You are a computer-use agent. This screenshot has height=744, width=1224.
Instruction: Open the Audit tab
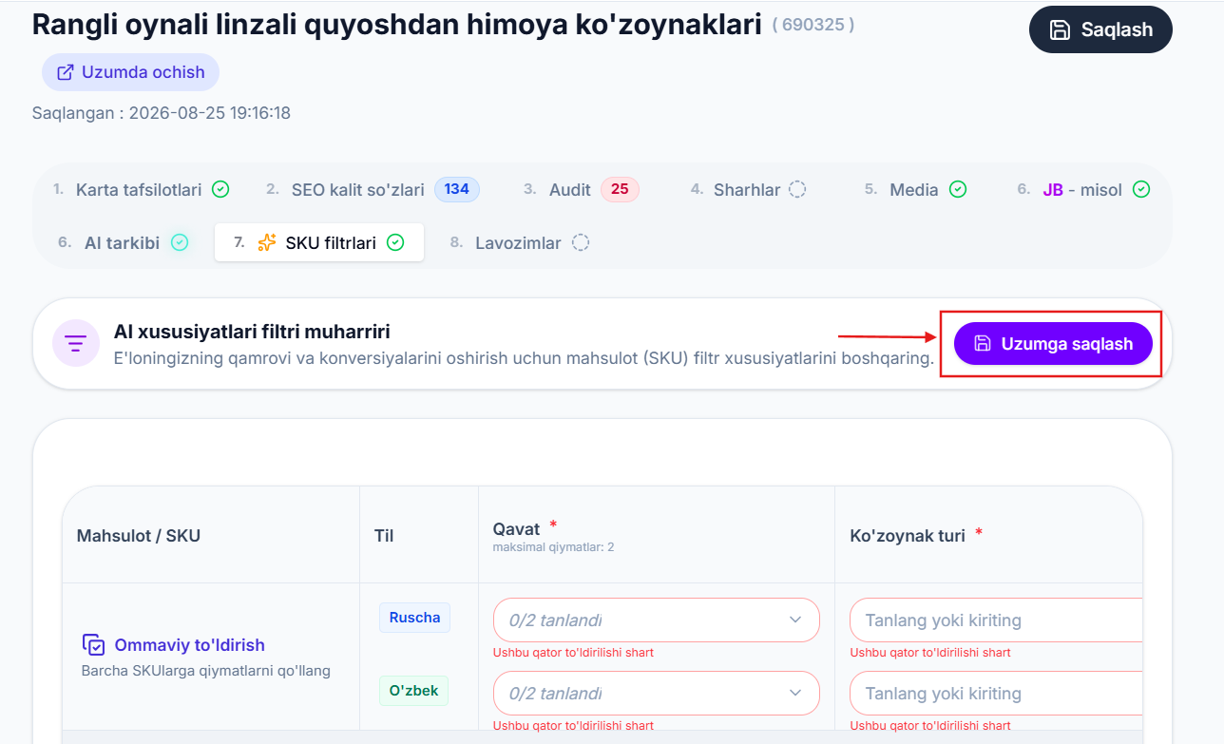(581, 189)
